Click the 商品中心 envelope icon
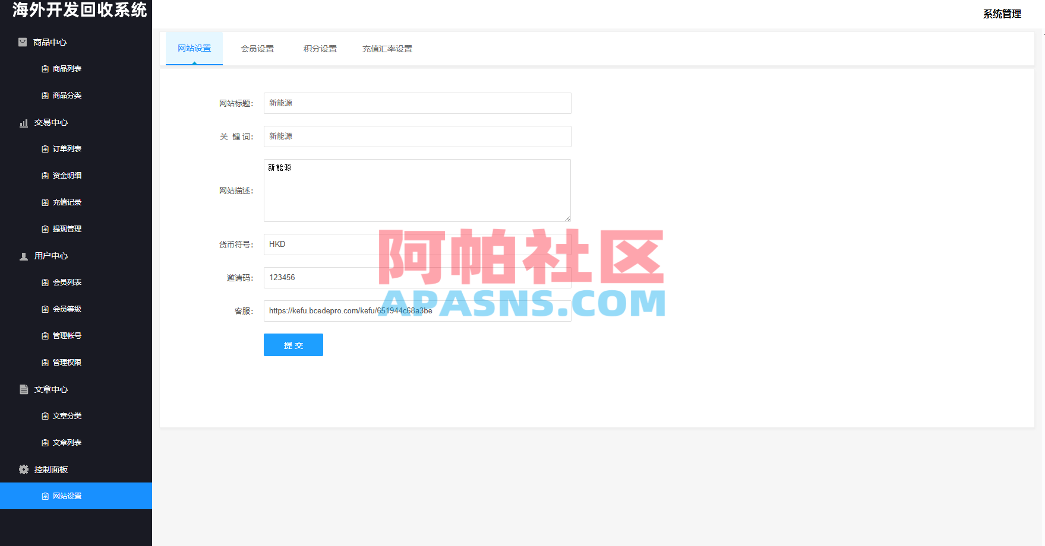 tap(23, 42)
